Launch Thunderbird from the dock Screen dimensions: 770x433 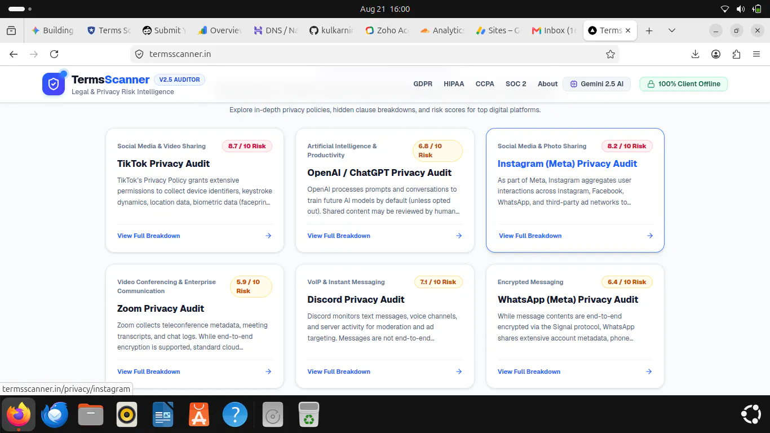click(x=55, y=416)
